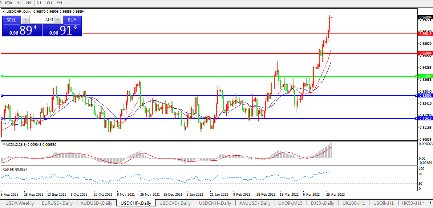
Task: Decrease lot volume with the down arrow
Action: point(25,20)
